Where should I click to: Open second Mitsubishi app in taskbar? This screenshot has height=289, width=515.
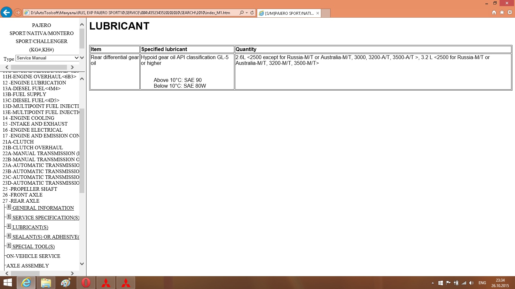click(x=126, y=283)
